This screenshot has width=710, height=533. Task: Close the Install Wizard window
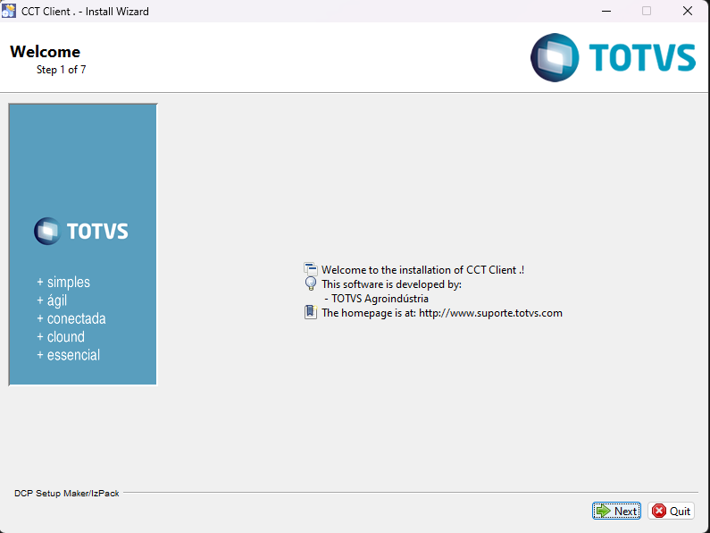pyautogui.click(x=688, y=11)
